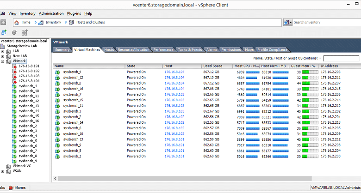Click the forward navigation arrow button

click(x=3, y=22)
